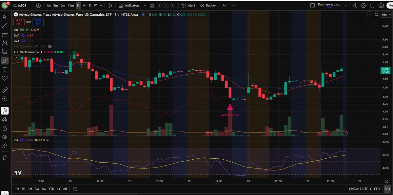This screenshot has height=195, width=393.
Task: Click the link drawings icon in left toolbar
Action: 5,146
